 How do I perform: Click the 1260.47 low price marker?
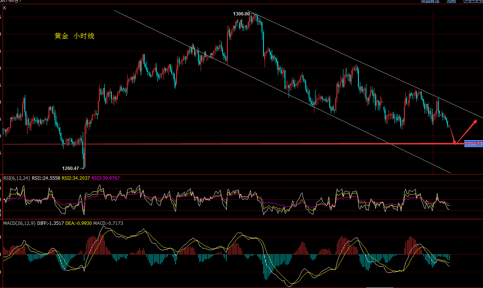point(70,168)
